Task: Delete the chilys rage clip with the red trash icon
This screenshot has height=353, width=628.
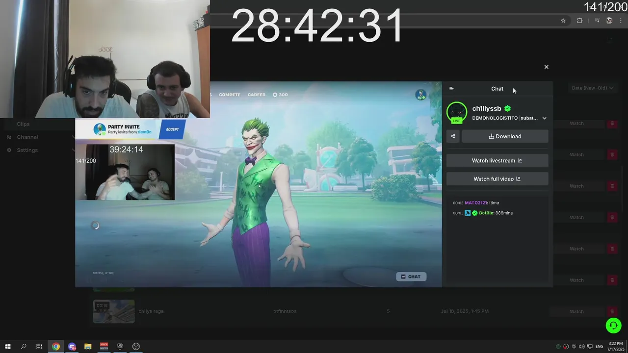Action: (612, 311)
